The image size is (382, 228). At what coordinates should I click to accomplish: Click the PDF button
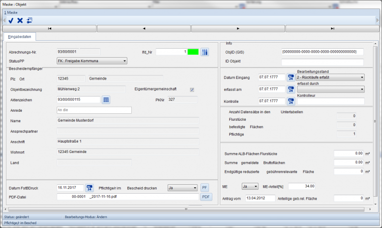click(206, 197)
